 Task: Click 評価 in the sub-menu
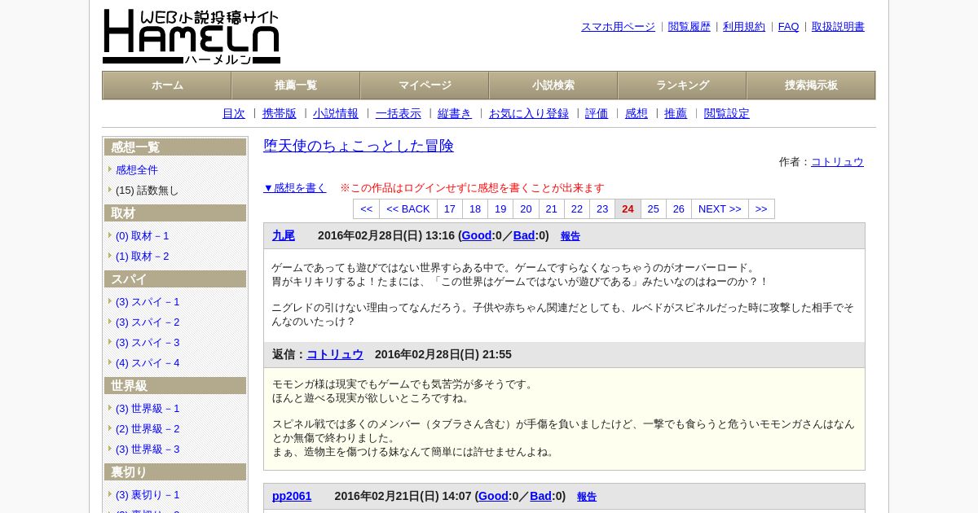coord(597,114)
